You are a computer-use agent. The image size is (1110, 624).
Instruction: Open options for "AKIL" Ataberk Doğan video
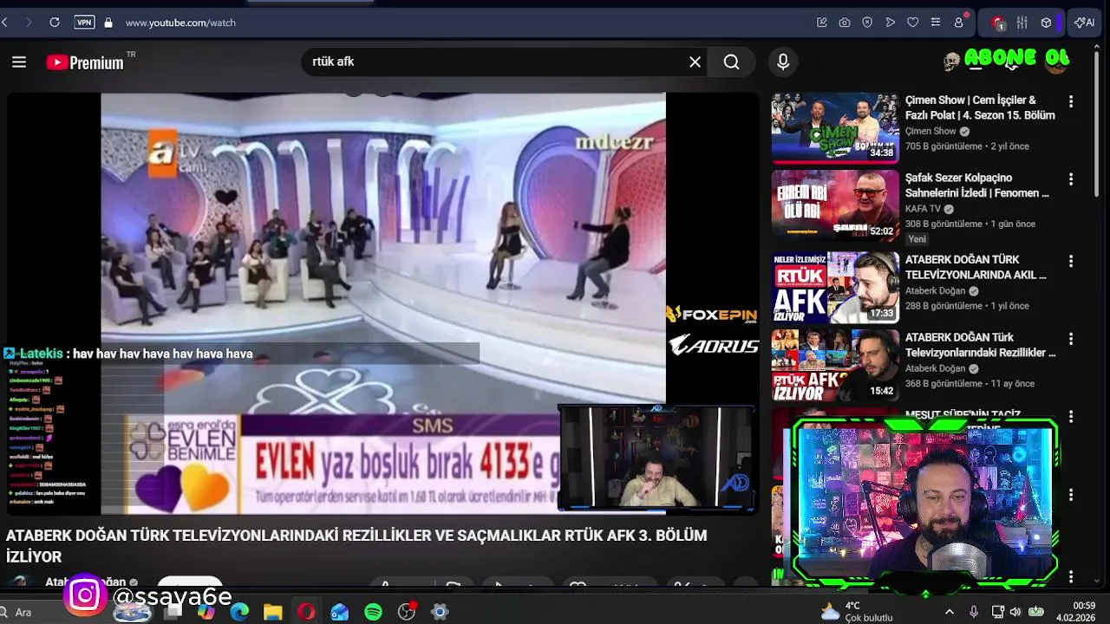1071,261
